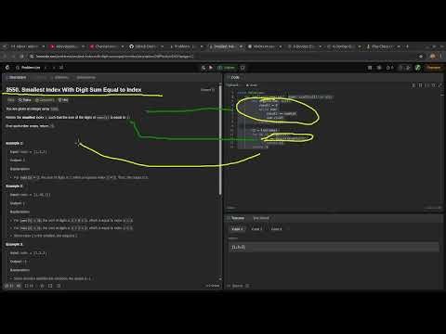
Task: Click the Easy difficulty tag
Action: coord(11,100)
